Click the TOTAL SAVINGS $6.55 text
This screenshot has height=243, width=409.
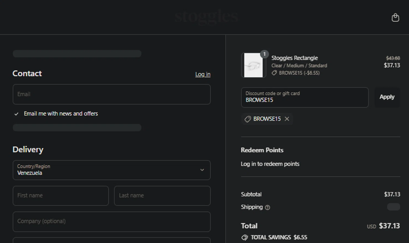(279, 238)
